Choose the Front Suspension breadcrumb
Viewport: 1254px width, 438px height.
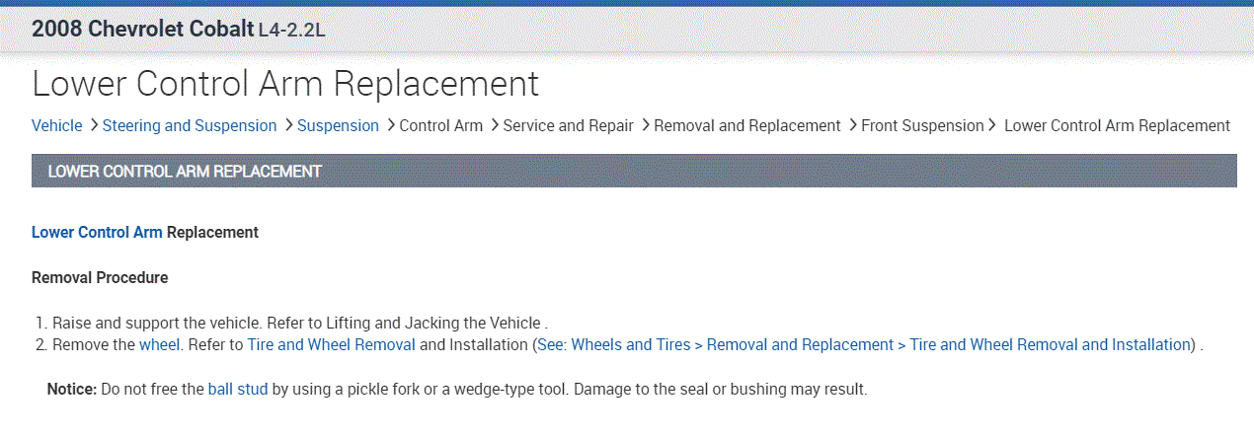tap(922, 126)
